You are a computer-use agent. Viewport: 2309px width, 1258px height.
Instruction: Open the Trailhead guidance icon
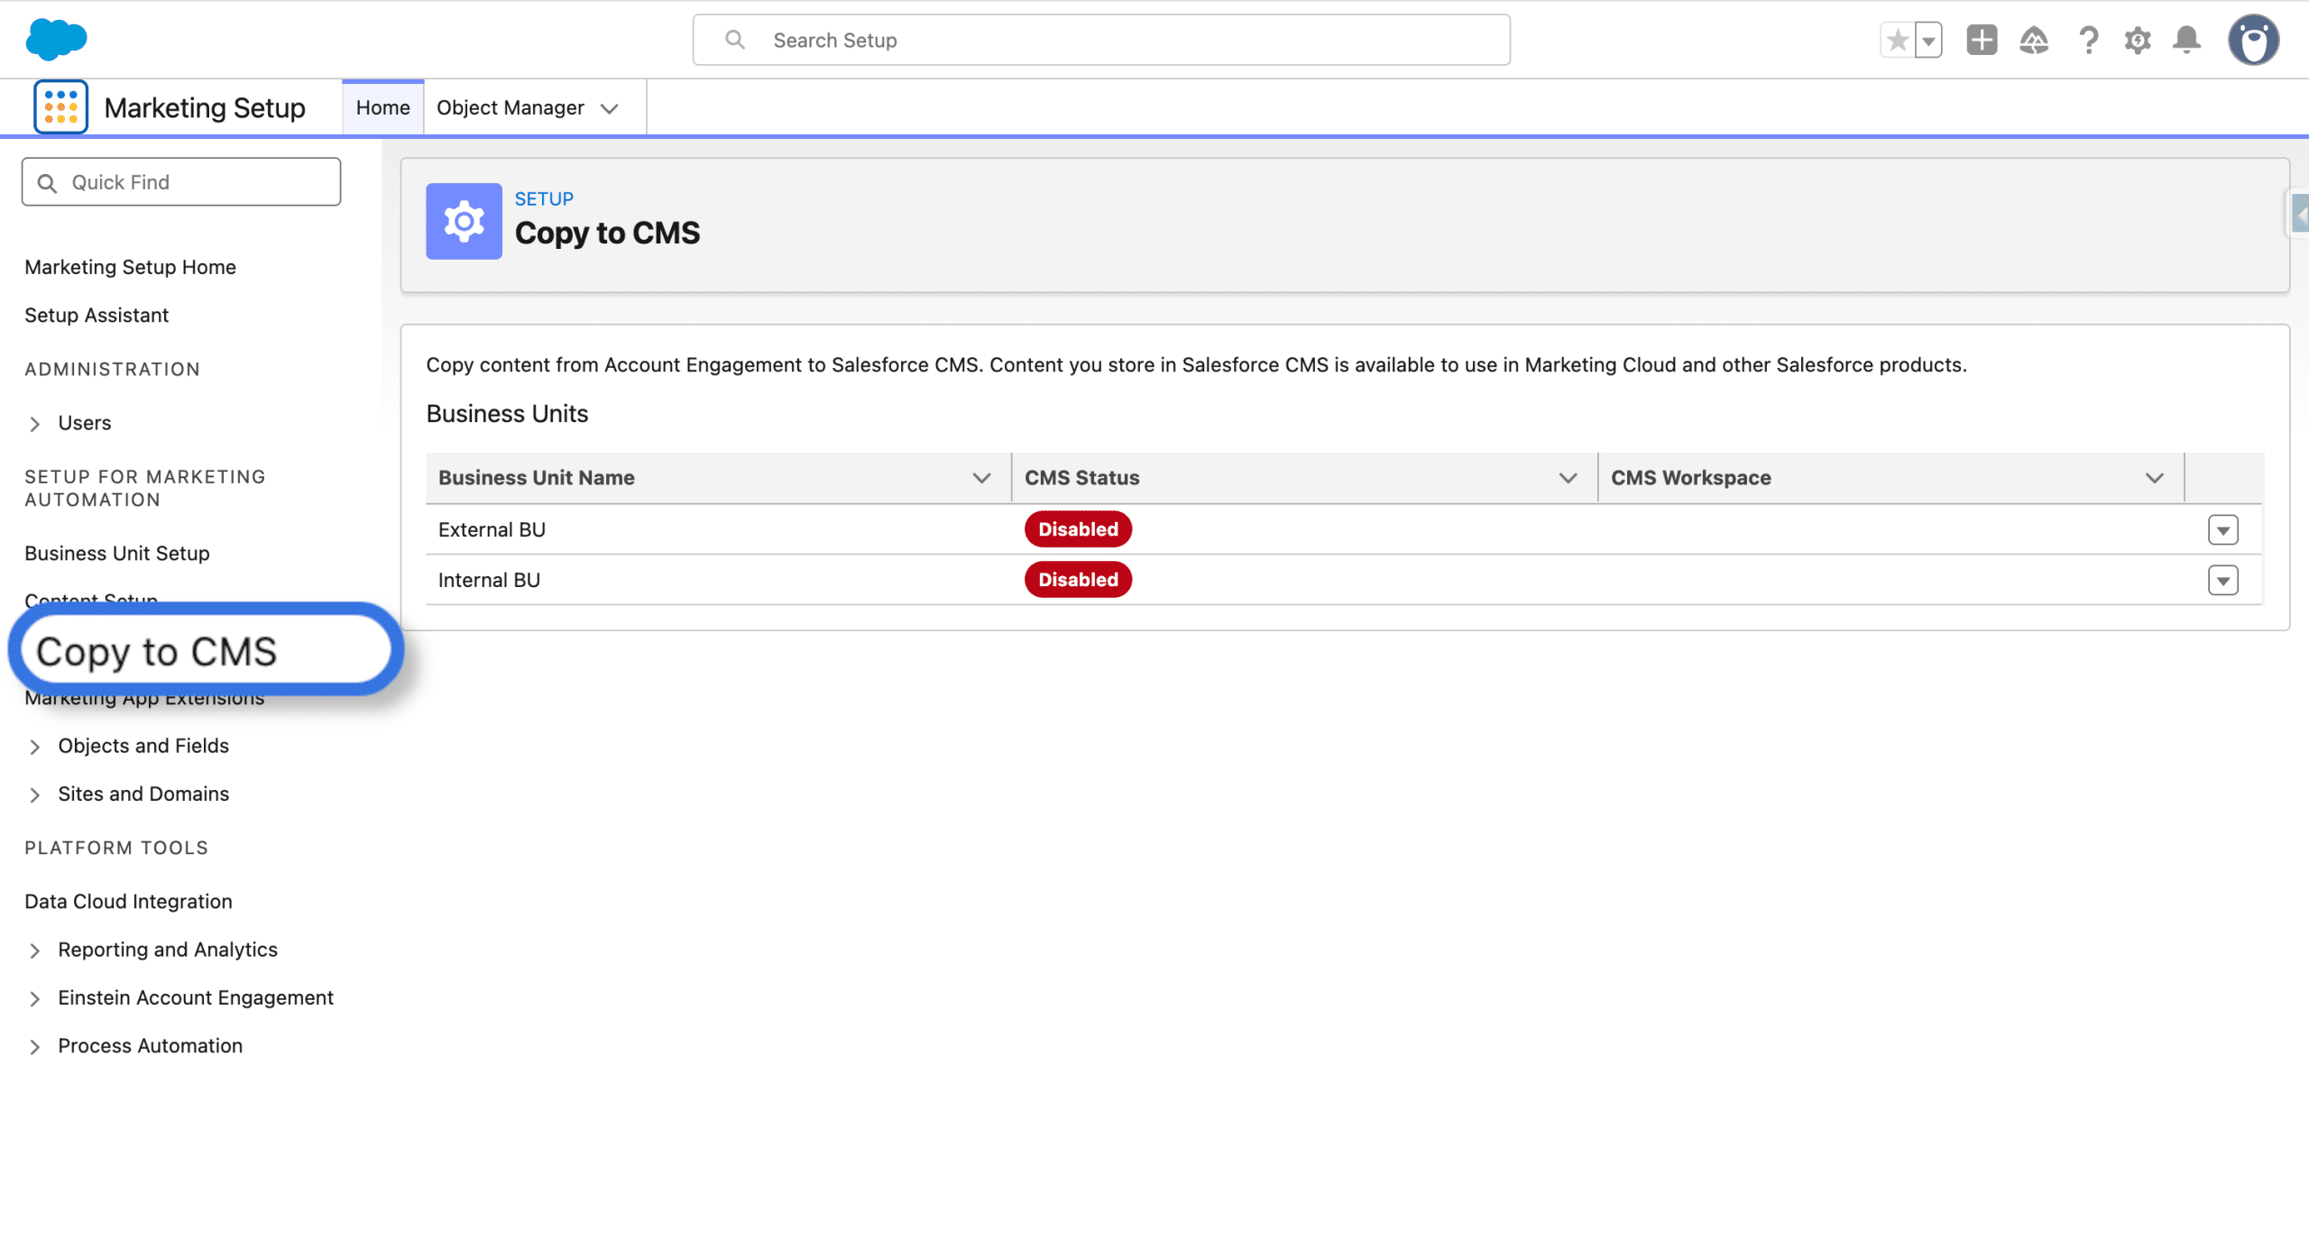(x=2033, y=41)
